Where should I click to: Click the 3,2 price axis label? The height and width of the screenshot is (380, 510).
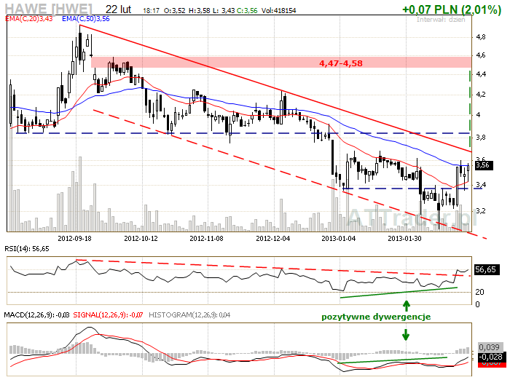(x=480, y=211)
